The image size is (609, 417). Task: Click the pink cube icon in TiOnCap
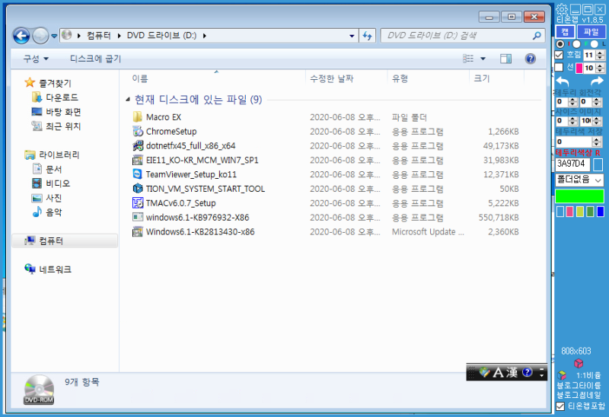click(x=579, y=364)
